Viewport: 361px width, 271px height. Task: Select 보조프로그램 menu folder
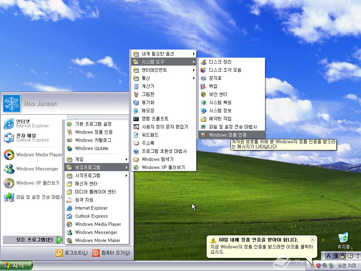[97, 167]
